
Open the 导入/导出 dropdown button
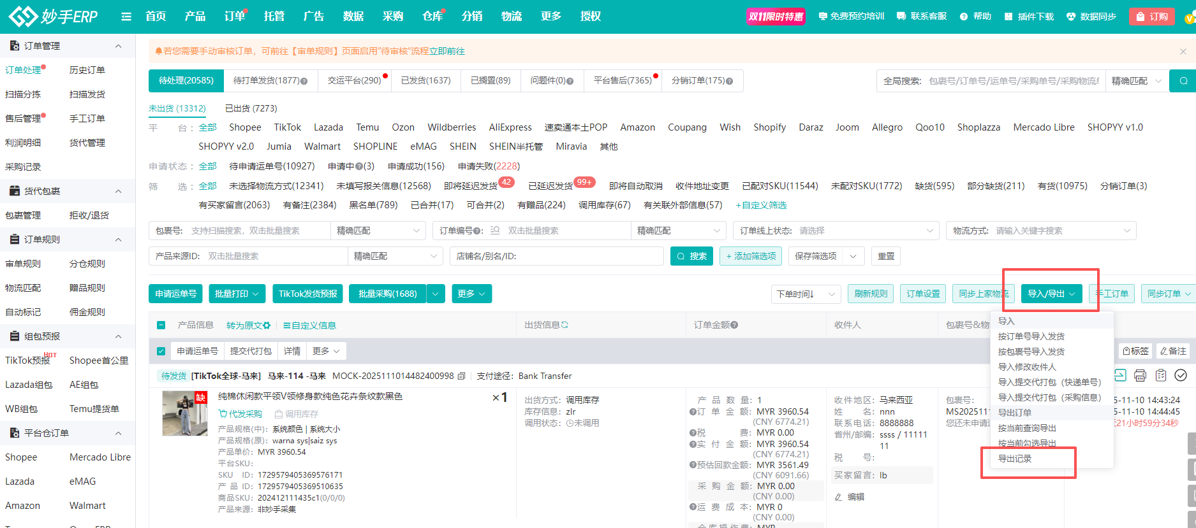1051,294
